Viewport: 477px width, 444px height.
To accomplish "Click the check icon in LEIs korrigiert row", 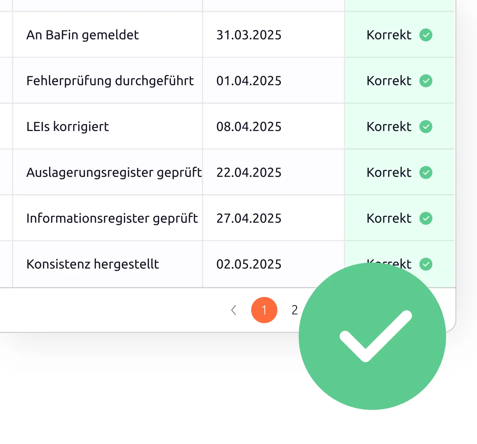I will pyautogui.click(x=426, y=126).
